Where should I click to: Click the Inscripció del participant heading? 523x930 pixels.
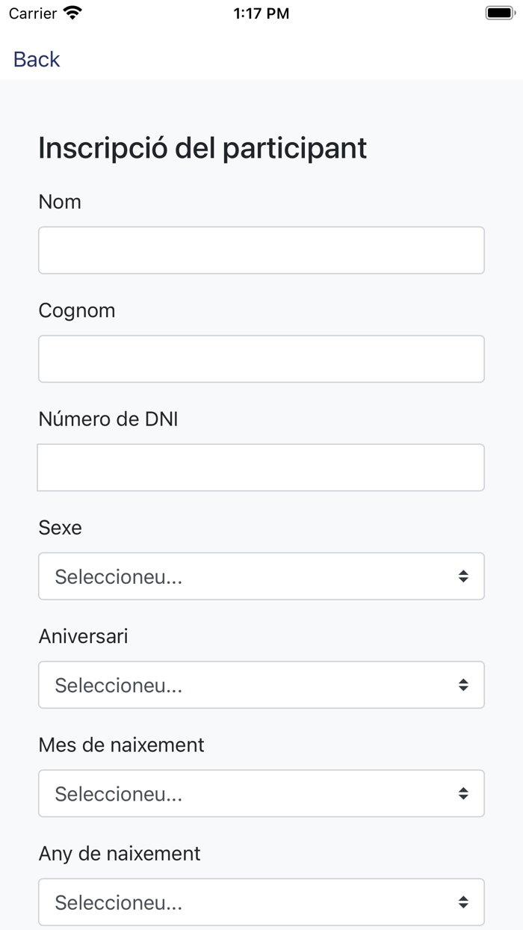pos(202,148)
